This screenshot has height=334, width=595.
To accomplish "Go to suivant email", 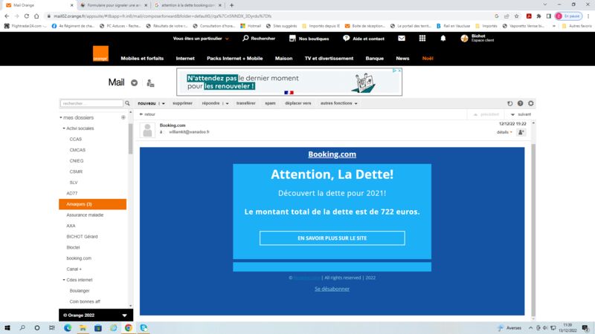I will point(521,114).
